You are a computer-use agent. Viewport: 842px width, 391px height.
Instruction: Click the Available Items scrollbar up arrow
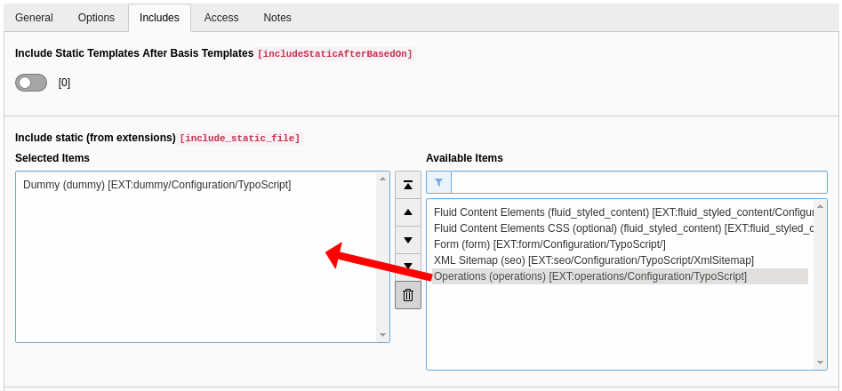click(x=821, y=206)
